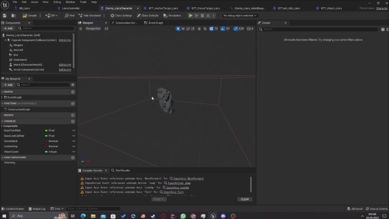The width and height of the screenshot is (389, 219).
Task: Select the StaticMesh component
Action: 21,60
